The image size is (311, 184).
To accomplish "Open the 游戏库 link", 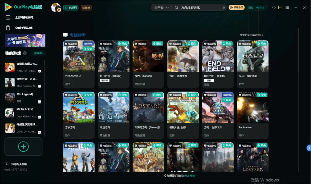I will [x=39, y=53].
